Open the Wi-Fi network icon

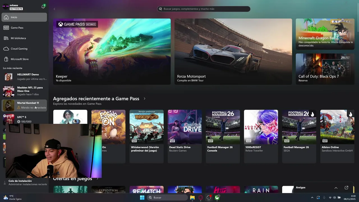[x=330, y=198]
